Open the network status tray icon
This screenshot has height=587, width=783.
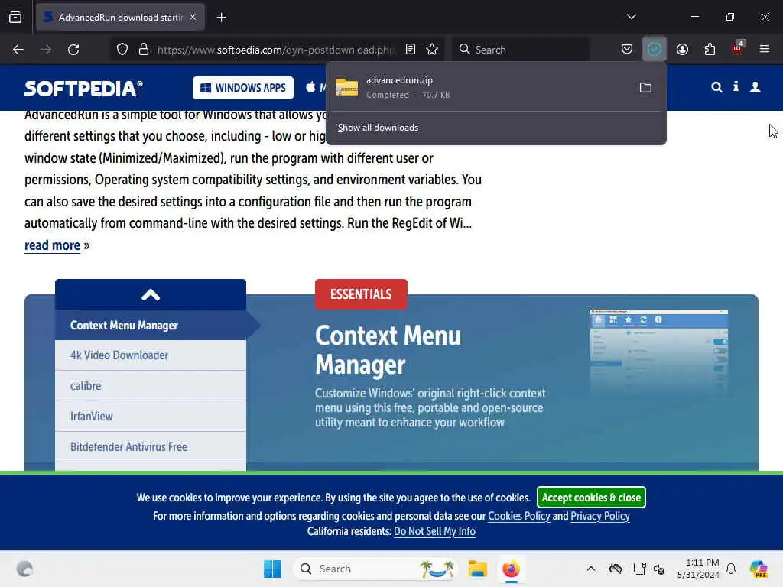pyautogui.click(x=639, y=569)
